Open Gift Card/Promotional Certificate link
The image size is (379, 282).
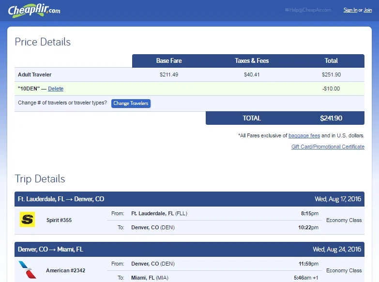coord(328,147)
